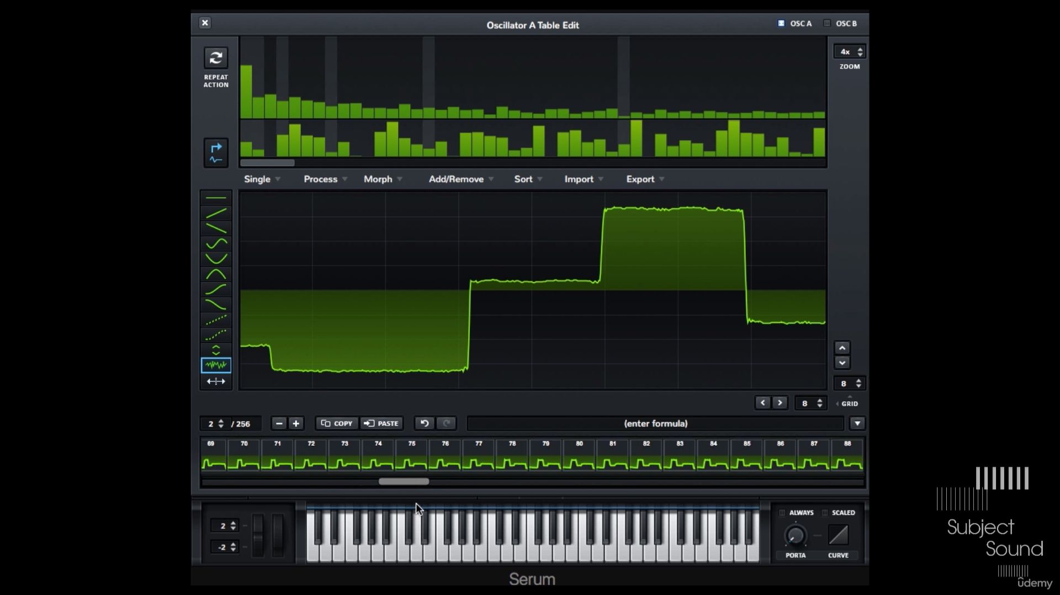Select the curved dotted ramp tool
This screenshot has width=1060, height=595.
(216, 334)
